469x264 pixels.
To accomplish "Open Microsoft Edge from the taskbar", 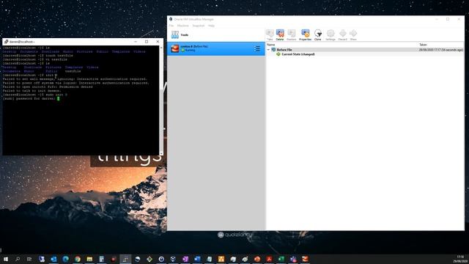I will (x=65, y=259).
